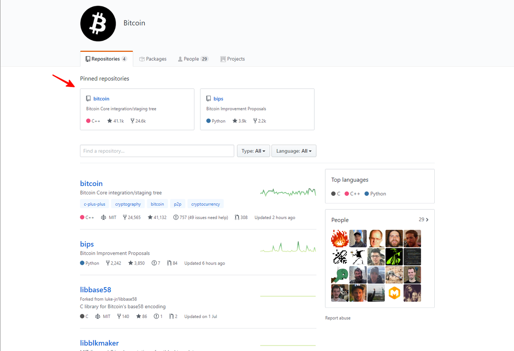The image size is (514, 351).
Task: Open the Language: All dropdown
Action: tap(294, 151)
